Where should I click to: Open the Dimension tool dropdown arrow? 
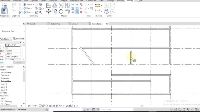[x=102, y=12]
